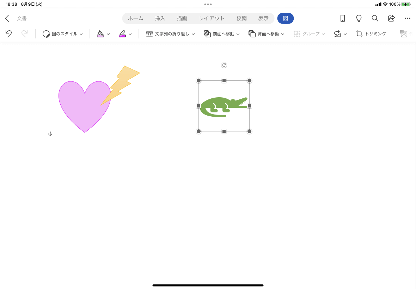This screenshot has height=289, width=416.
Task: Tap the Wi-Fi status icon
Action: coord(385,4)
